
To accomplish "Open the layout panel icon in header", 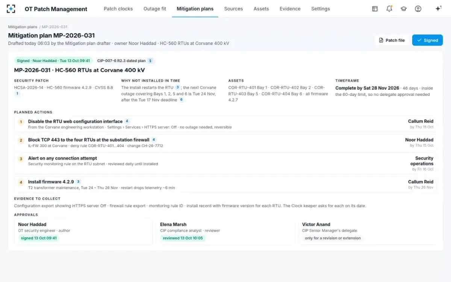I will click(375, 9).
